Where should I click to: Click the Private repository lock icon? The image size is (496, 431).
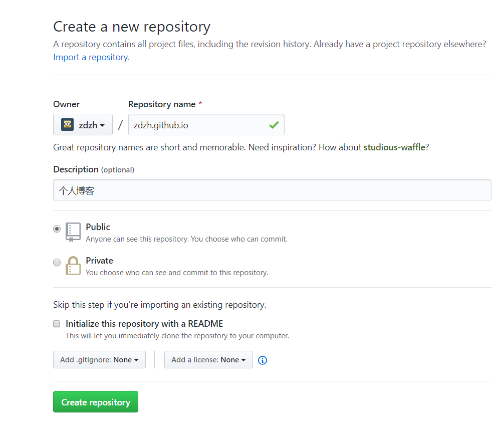73,266
